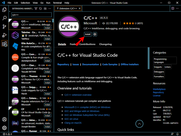Select the Formatters category tag
Screen dimensions: 181x136
tap(159, 76)
